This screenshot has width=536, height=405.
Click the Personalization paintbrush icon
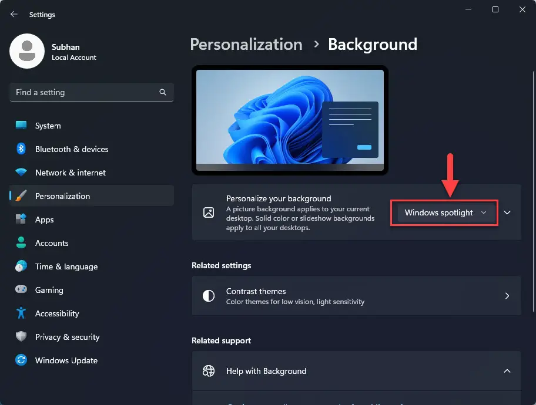pos(21,196)
